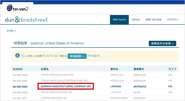Click the 検索条件の変更 button
This screenshot has width=185, height=101.
pyautogui.click(x=162, y=43)
